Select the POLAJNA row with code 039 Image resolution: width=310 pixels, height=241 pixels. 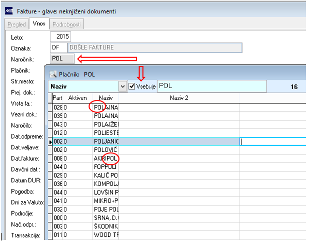point(179,116)
